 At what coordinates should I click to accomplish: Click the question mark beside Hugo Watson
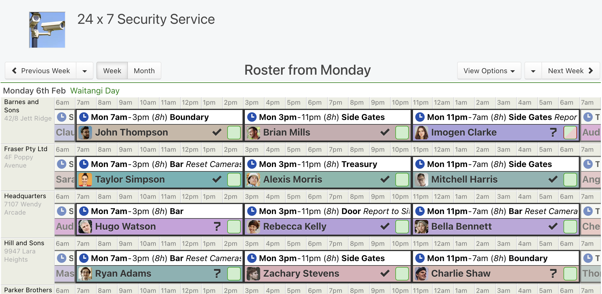(217, 227)
